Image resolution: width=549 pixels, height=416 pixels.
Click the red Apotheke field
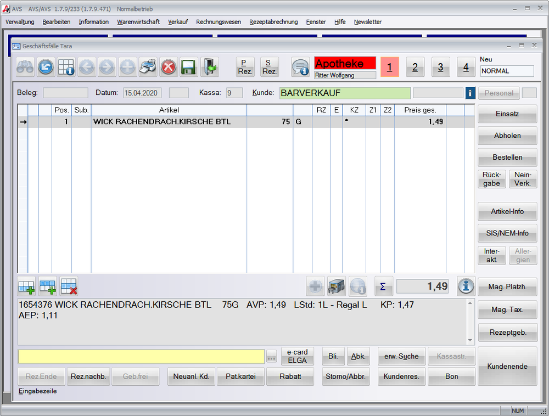(345, 63)
